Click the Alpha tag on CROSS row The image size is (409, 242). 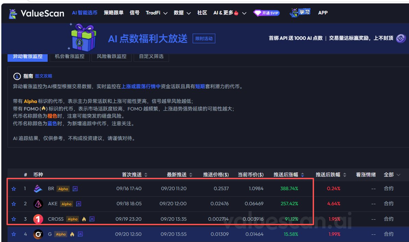pyautogui.click(x=73, y=219)
